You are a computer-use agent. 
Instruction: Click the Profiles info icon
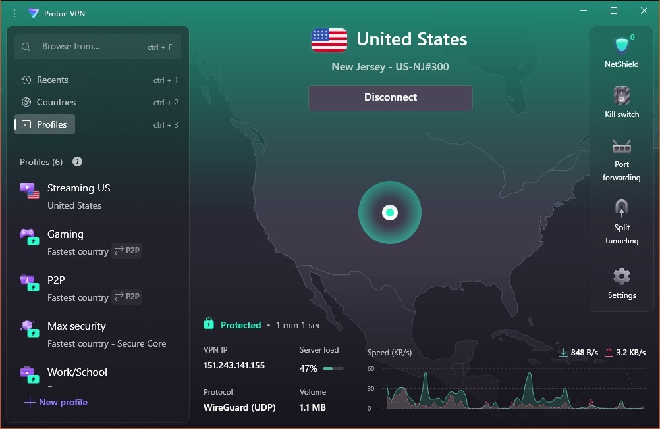[x=77, y=161]
